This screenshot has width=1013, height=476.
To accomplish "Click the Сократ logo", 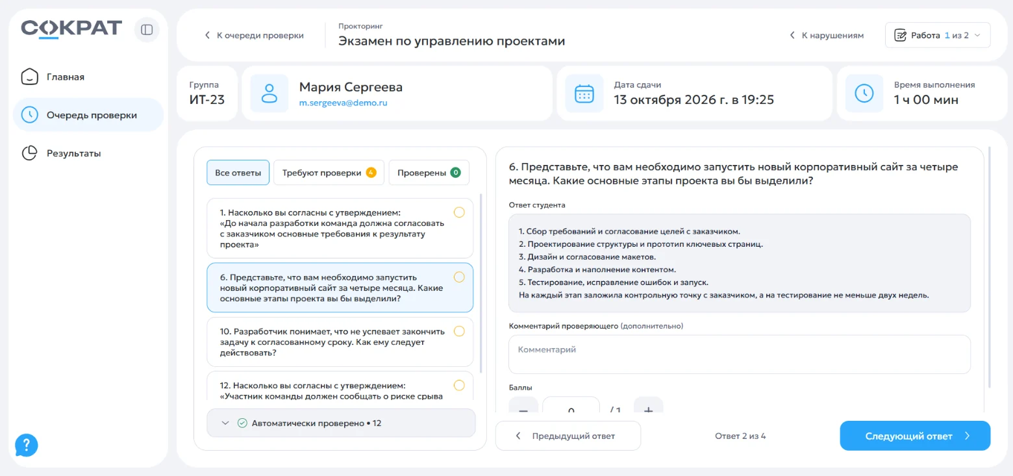I will pos(71,29).
